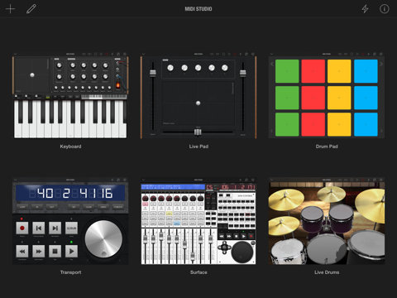Enter edit mode with the pencil icon
The image size is (397, 298).
click(31, 9)
